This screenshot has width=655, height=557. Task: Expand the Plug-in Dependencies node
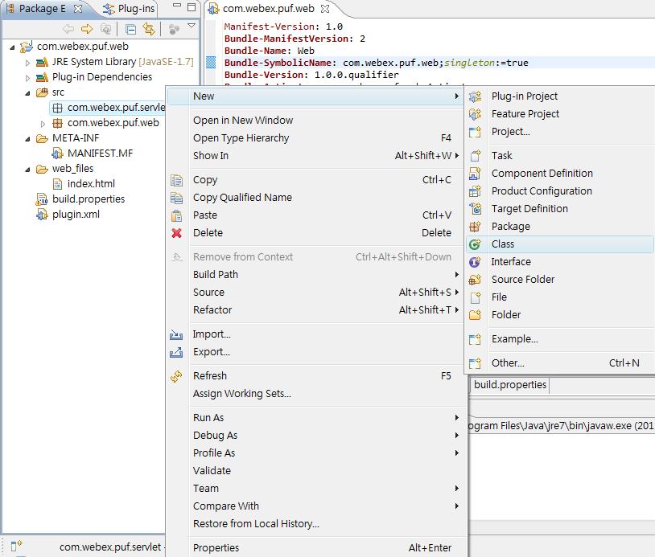tap(27, 78)
